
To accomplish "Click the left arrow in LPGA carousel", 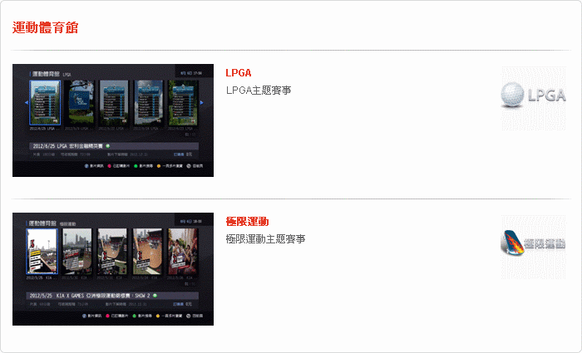I will click(x=27, y=102).
